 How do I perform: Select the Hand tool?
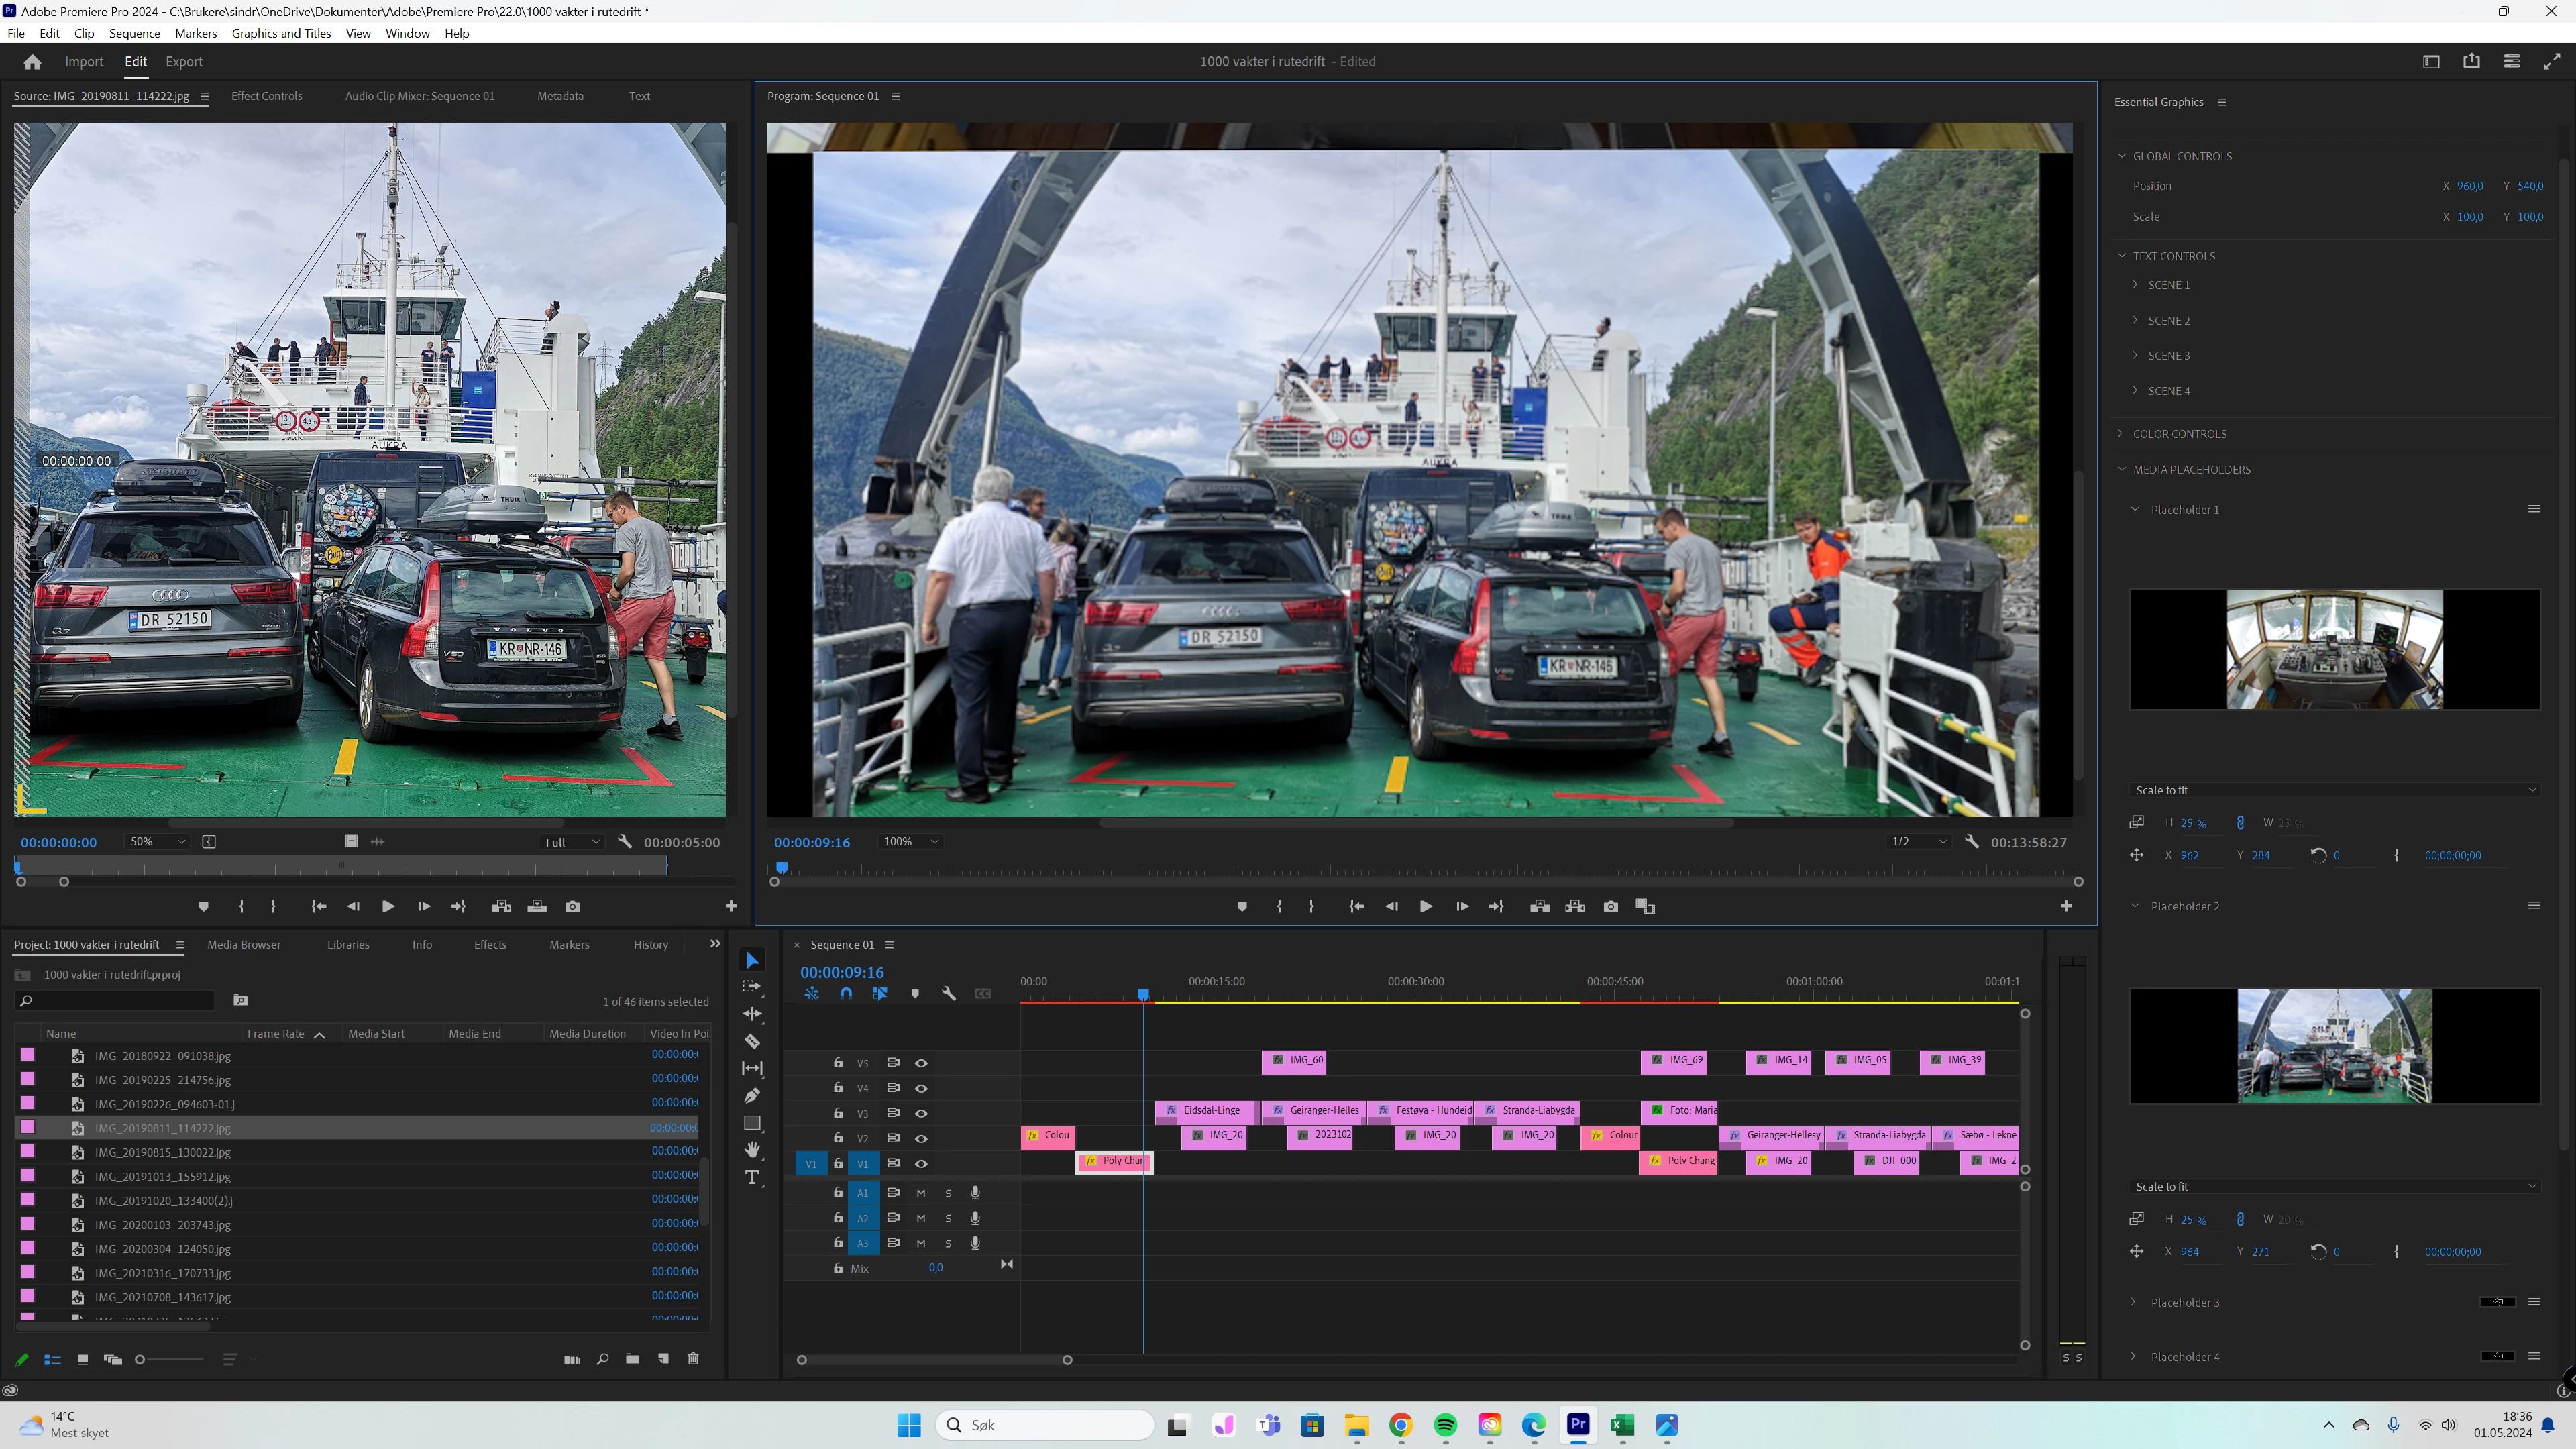tap(752, 1150)
